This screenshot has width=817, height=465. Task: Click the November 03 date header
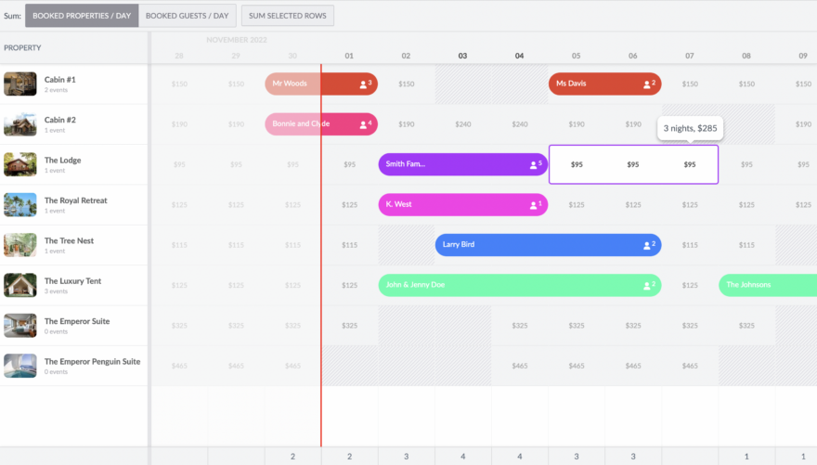tap(462, 56)
